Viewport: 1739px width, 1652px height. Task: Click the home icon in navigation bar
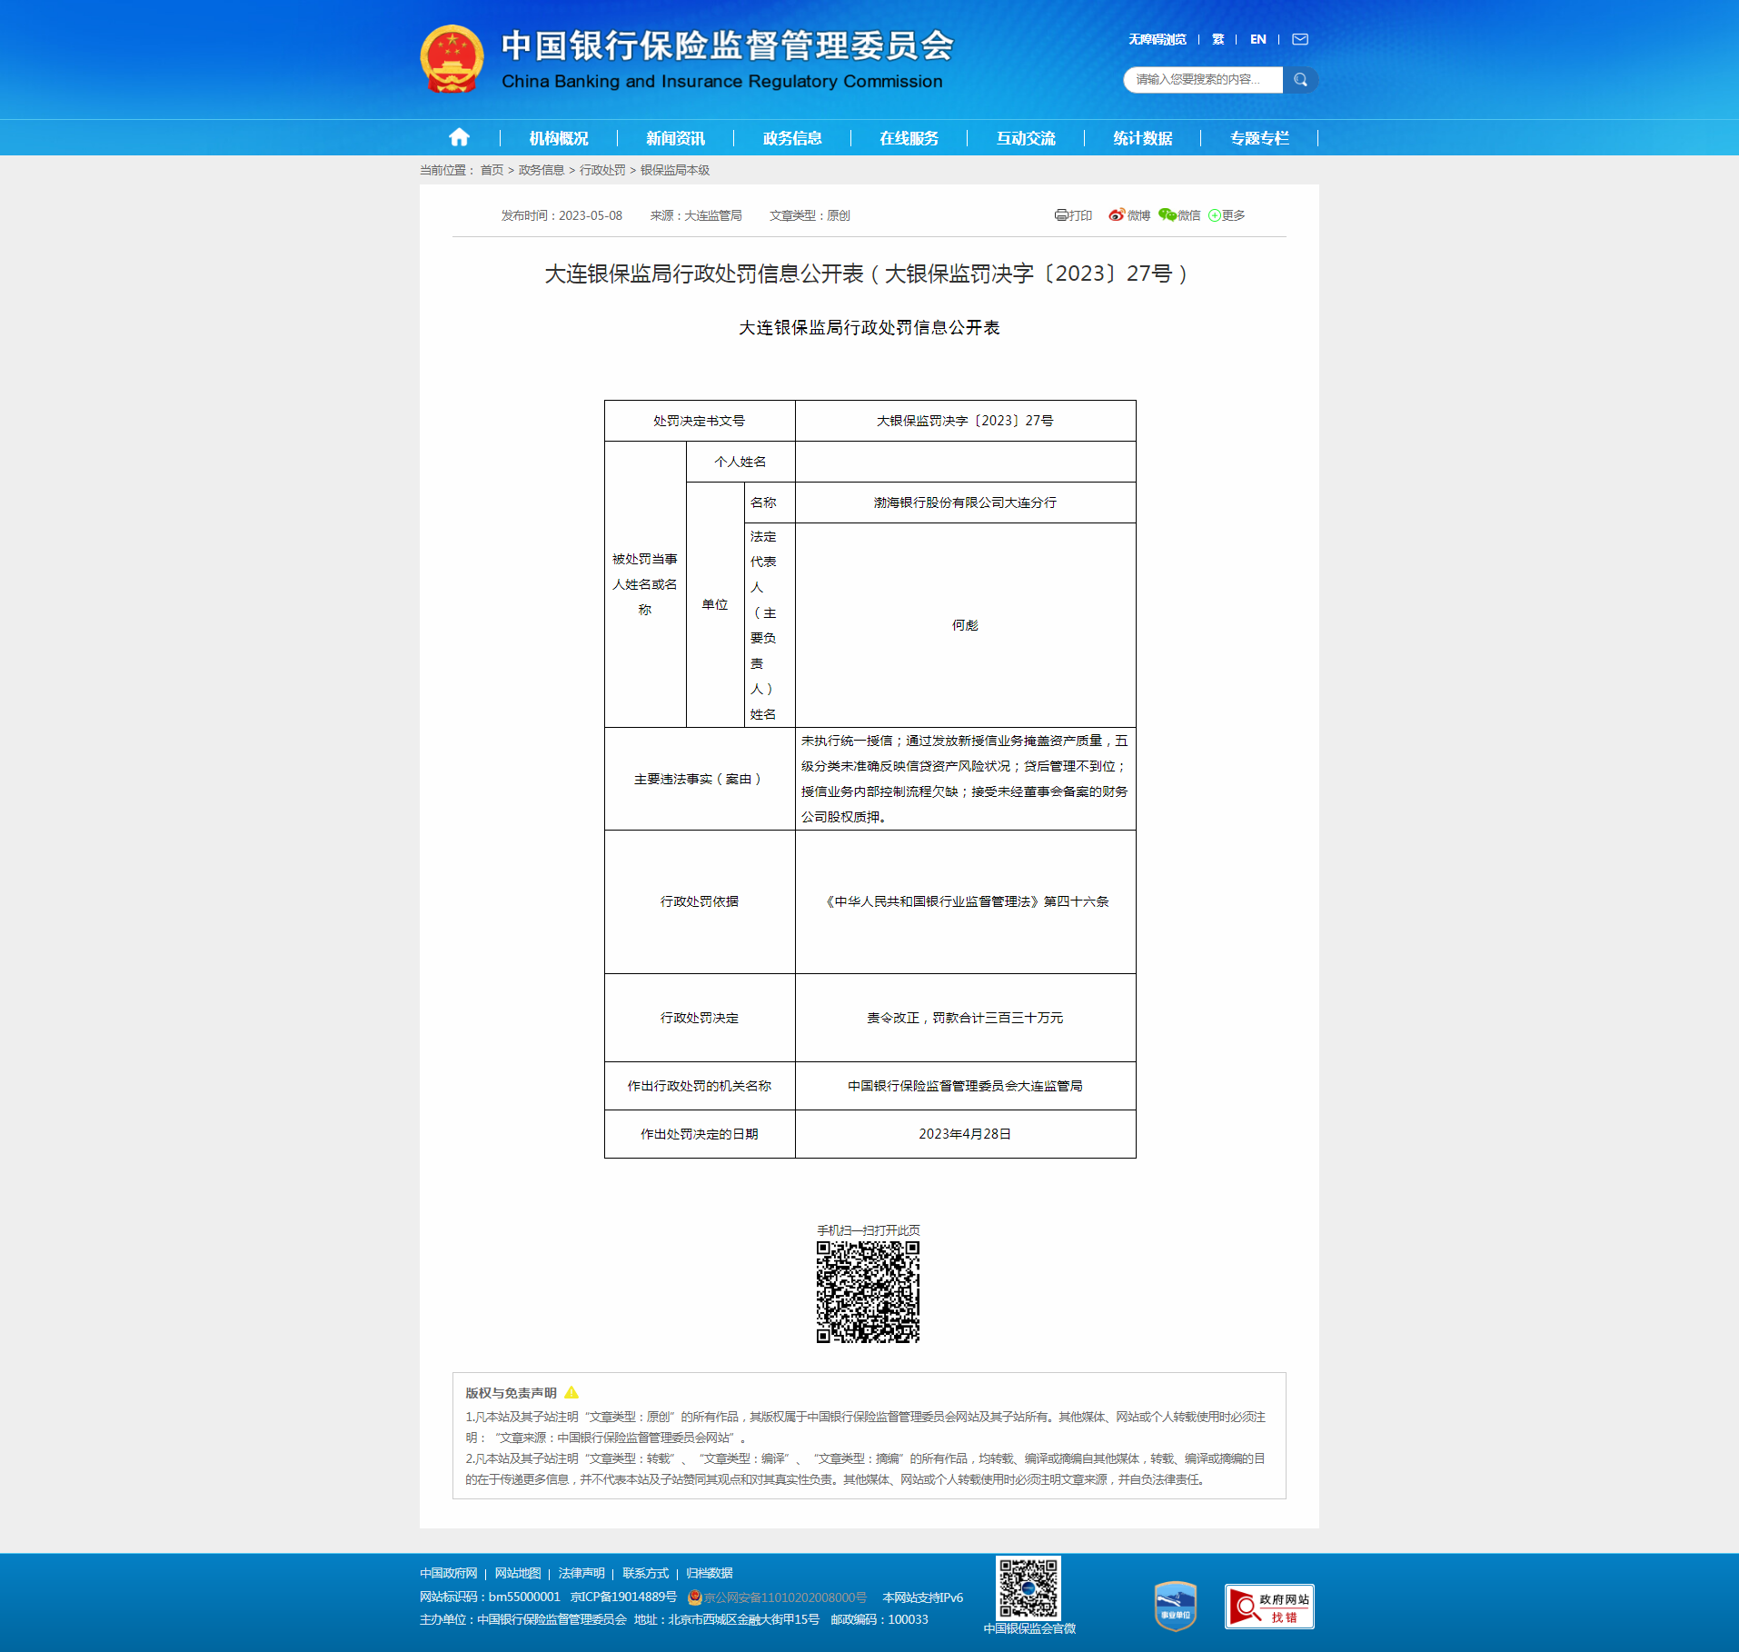459,137
